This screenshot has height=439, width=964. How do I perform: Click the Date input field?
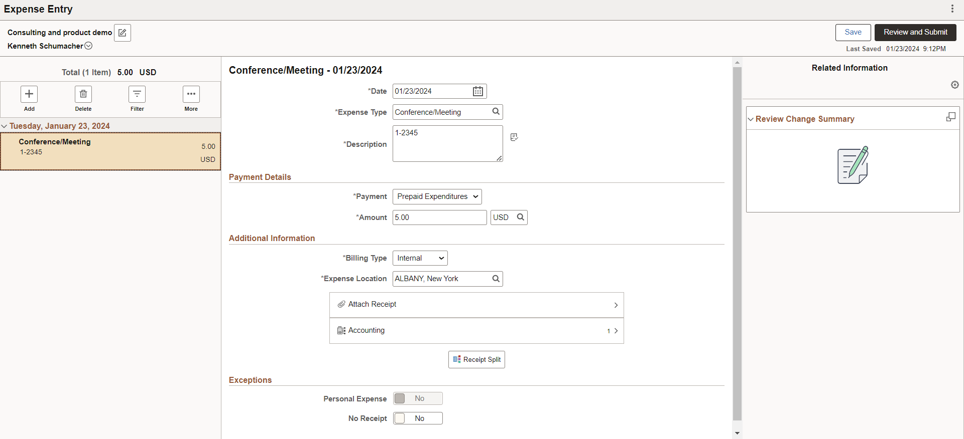click(432, 91)
